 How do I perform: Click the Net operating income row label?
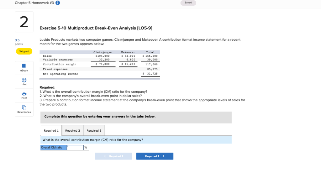click(x=61, y=74)
